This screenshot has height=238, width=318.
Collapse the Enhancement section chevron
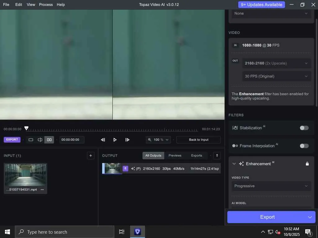[x=234, y=164]
